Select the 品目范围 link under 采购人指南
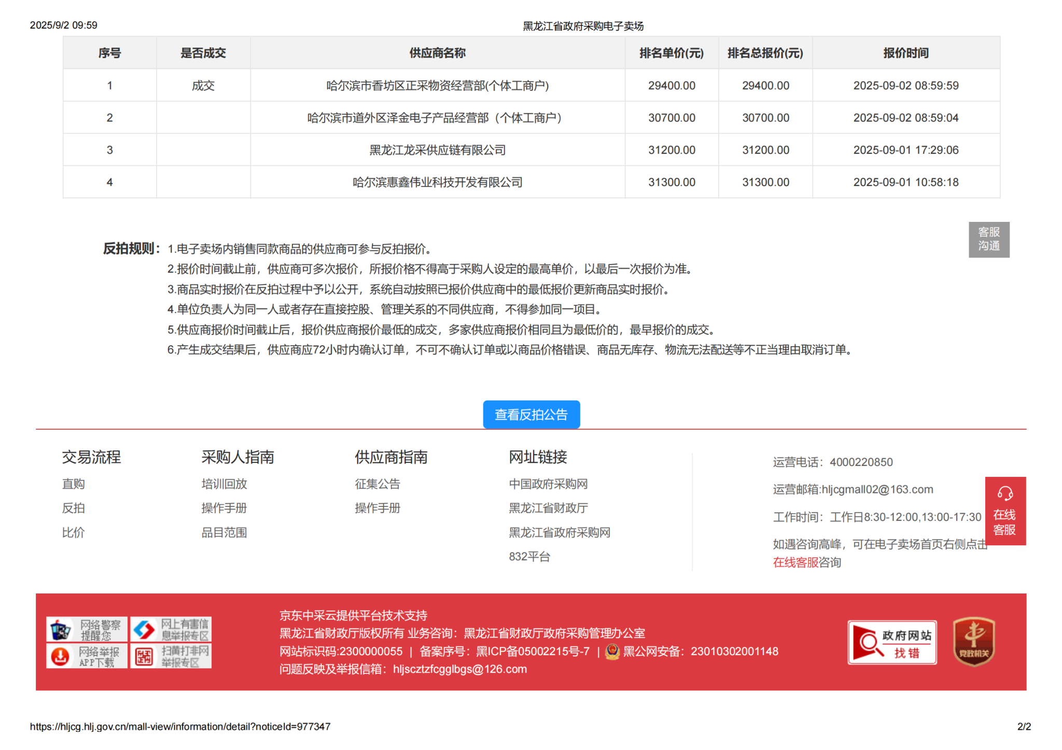The height and width of the screenshot is (750, 1062). pos(224,533)
